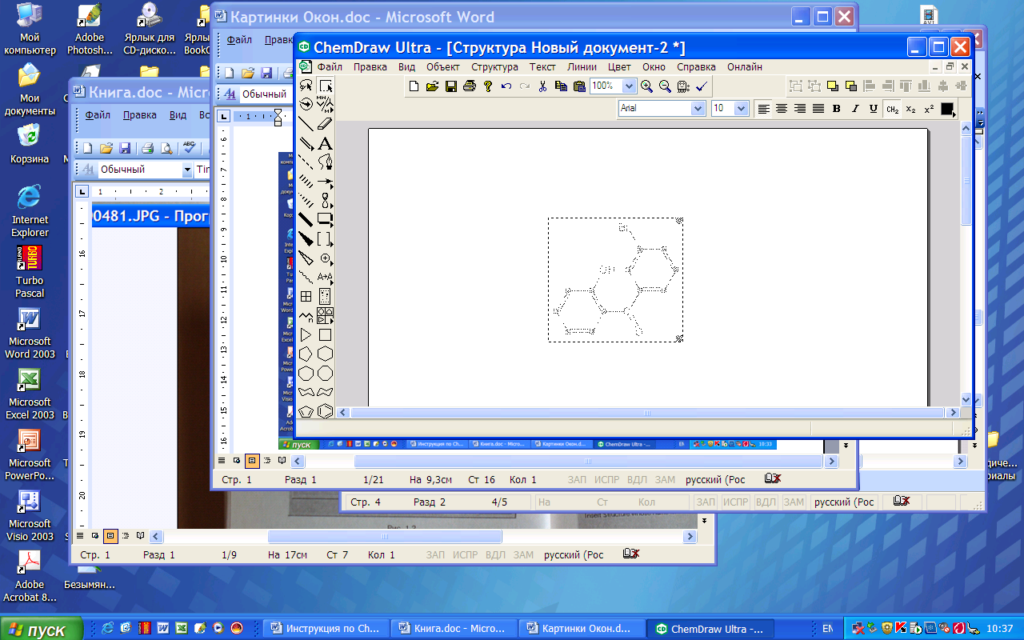
Task: Click the Zoom Out magnifier icon
Action: point(665,86)
